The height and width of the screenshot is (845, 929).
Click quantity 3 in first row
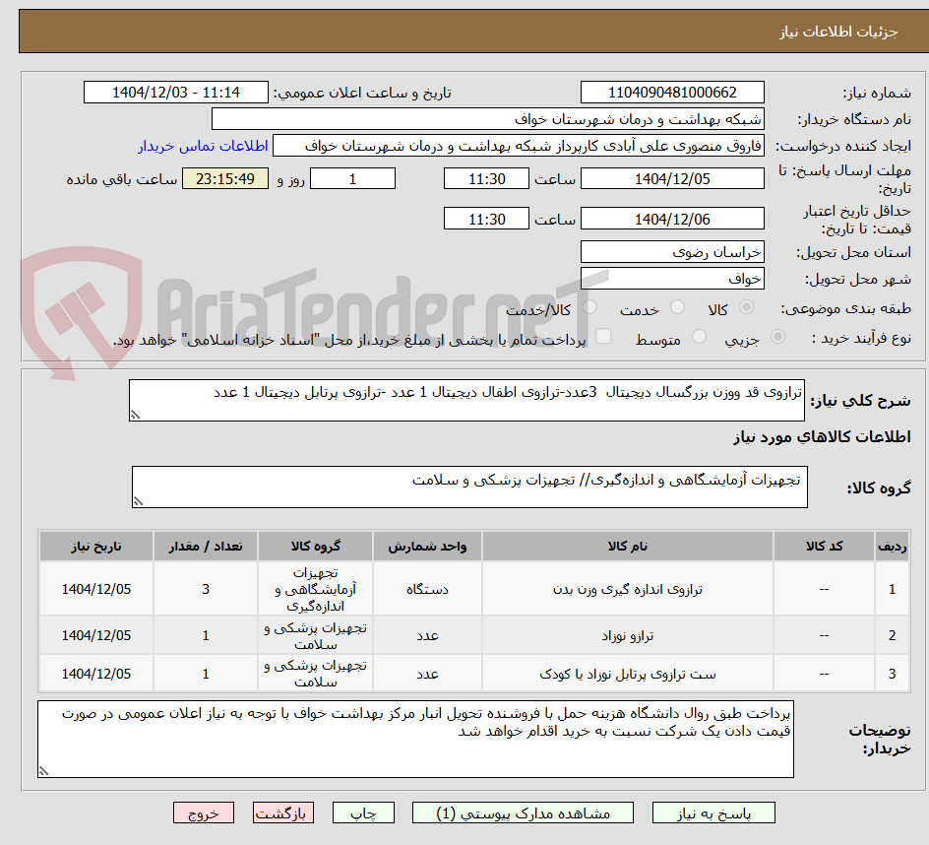click(206, 589)
